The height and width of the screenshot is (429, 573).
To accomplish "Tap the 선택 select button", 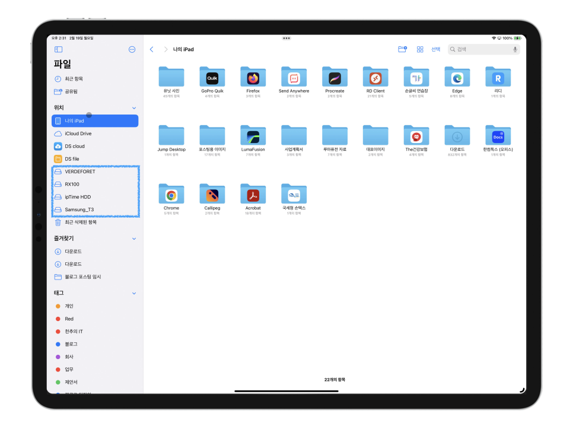I will tap(435, 49).
